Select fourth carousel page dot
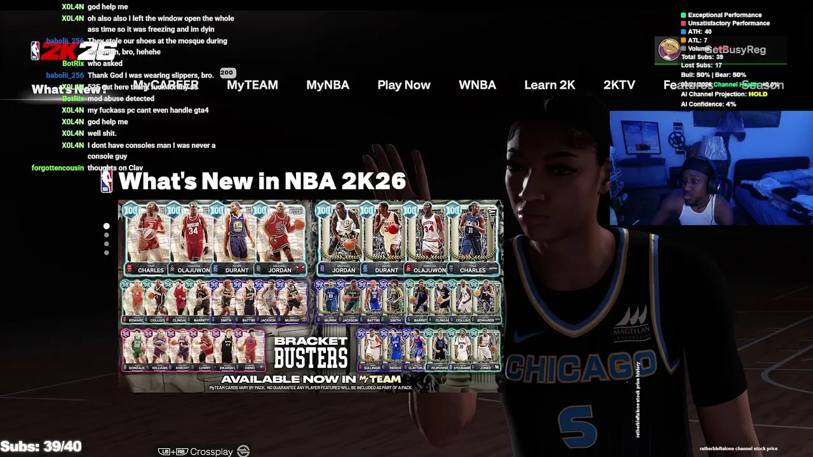Screen dimensions: 813x457 click(107, 253)
